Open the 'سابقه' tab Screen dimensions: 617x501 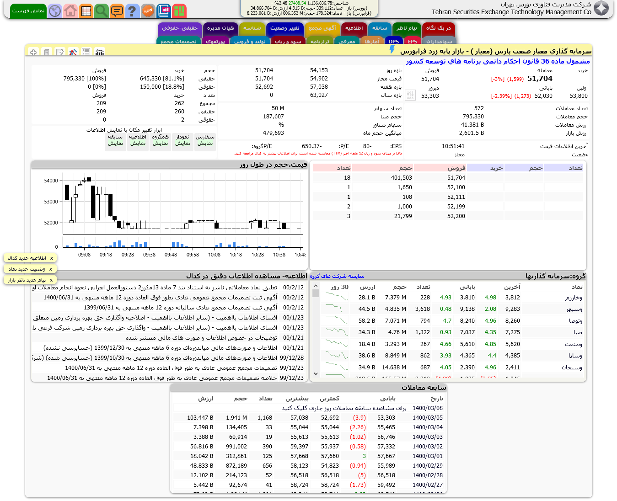click(x=380, y=28)
